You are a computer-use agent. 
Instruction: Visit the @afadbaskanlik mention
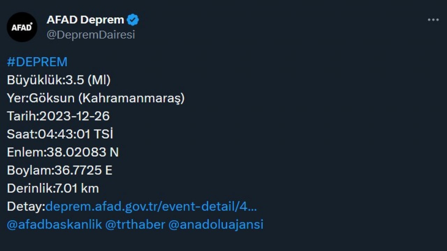pyautogui.click(x=54, y=225)
